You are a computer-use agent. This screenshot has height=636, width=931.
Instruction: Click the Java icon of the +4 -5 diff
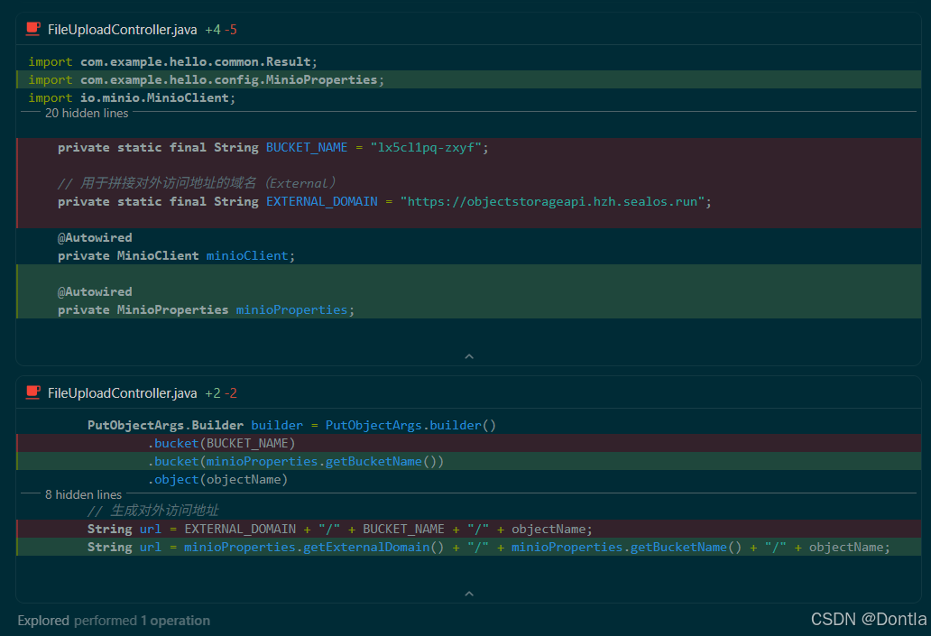[x=33, y=29]
